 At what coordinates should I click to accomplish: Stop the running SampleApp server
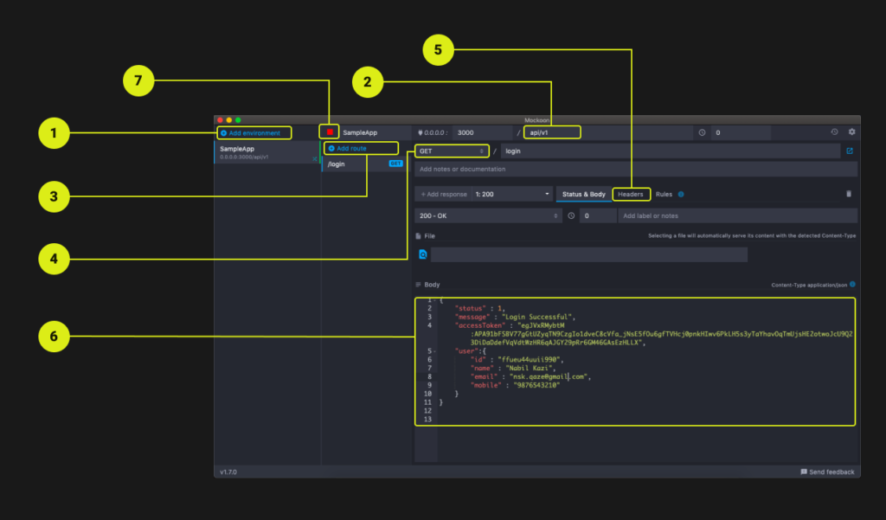[x=330, y=132]
